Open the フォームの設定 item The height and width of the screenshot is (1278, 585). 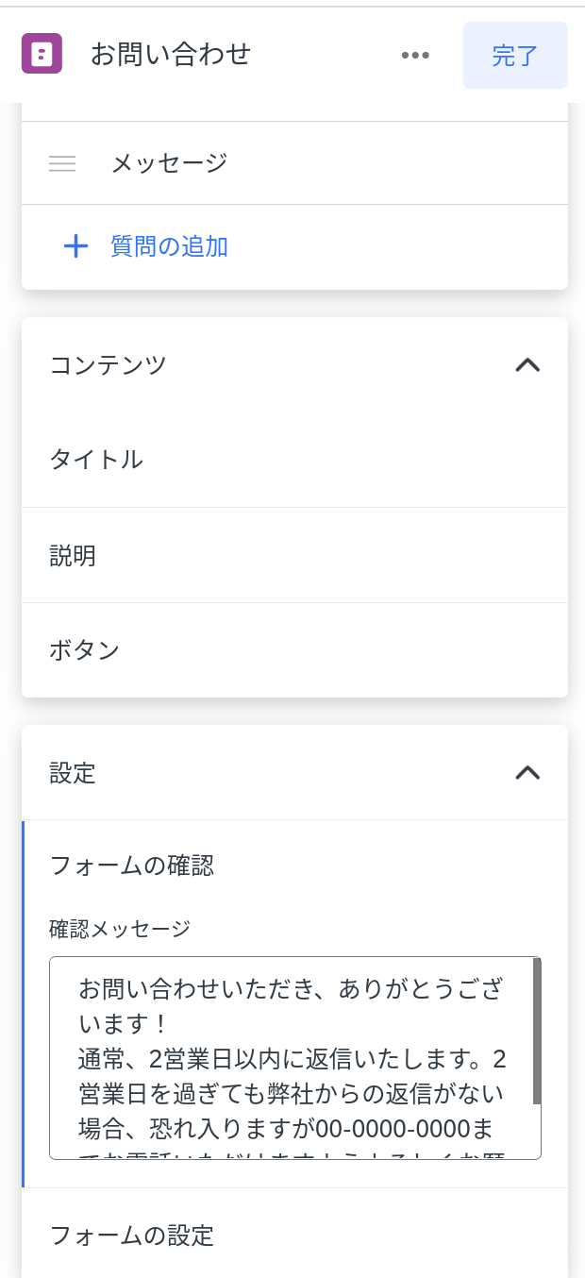[x=132, y=1235]
